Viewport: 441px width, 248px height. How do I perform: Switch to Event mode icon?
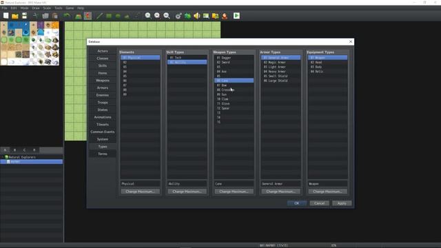coord(88,16)
